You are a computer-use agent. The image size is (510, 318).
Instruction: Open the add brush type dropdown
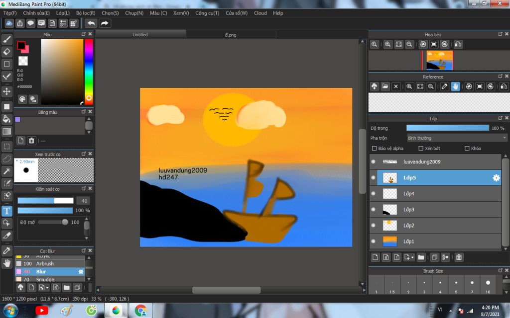point(47,288)
